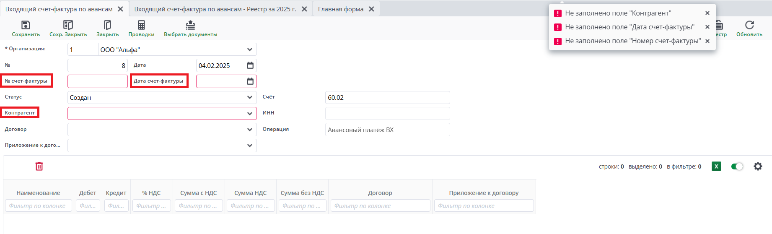Open calendar for Дата счет-фактуры field
The width and height of the screenshot is (772, 234).
click(250, 81)
